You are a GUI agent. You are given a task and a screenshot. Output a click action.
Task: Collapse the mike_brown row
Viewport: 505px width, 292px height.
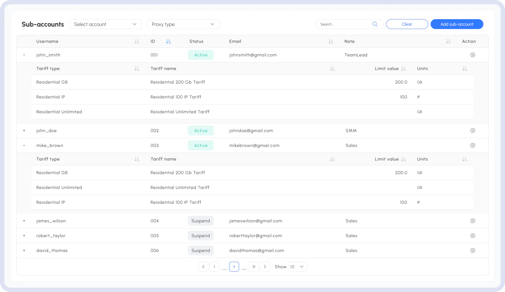click(x=24, y=146)
